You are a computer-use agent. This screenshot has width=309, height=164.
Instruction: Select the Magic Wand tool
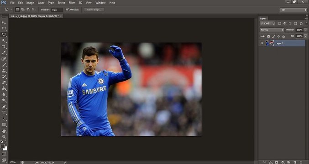pos(4,41)
